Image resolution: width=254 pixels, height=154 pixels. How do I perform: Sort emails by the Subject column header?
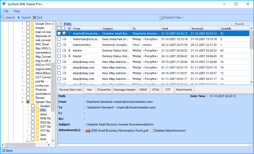pos(116,29)
